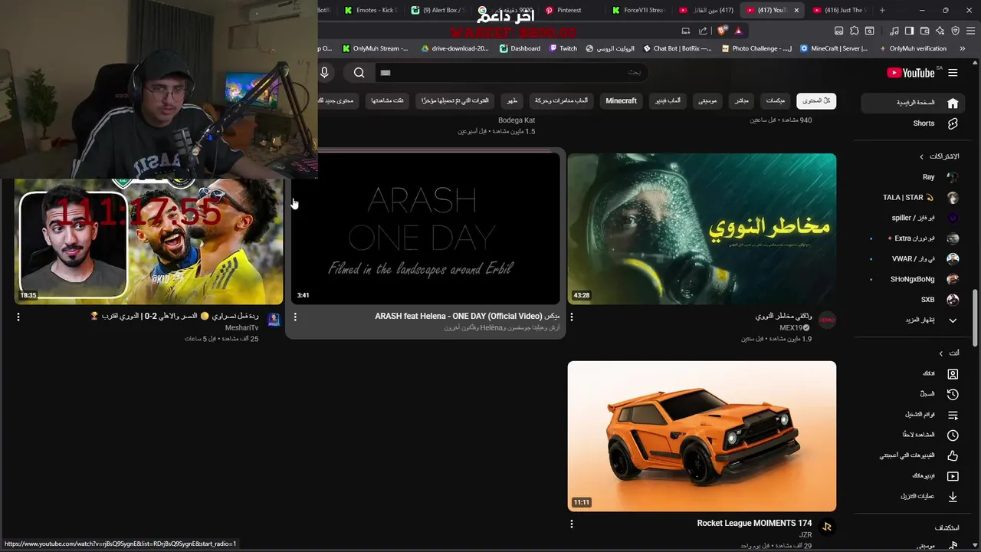
Task: Select the 'مباشر' filter chip
Action: click(742, 101)
